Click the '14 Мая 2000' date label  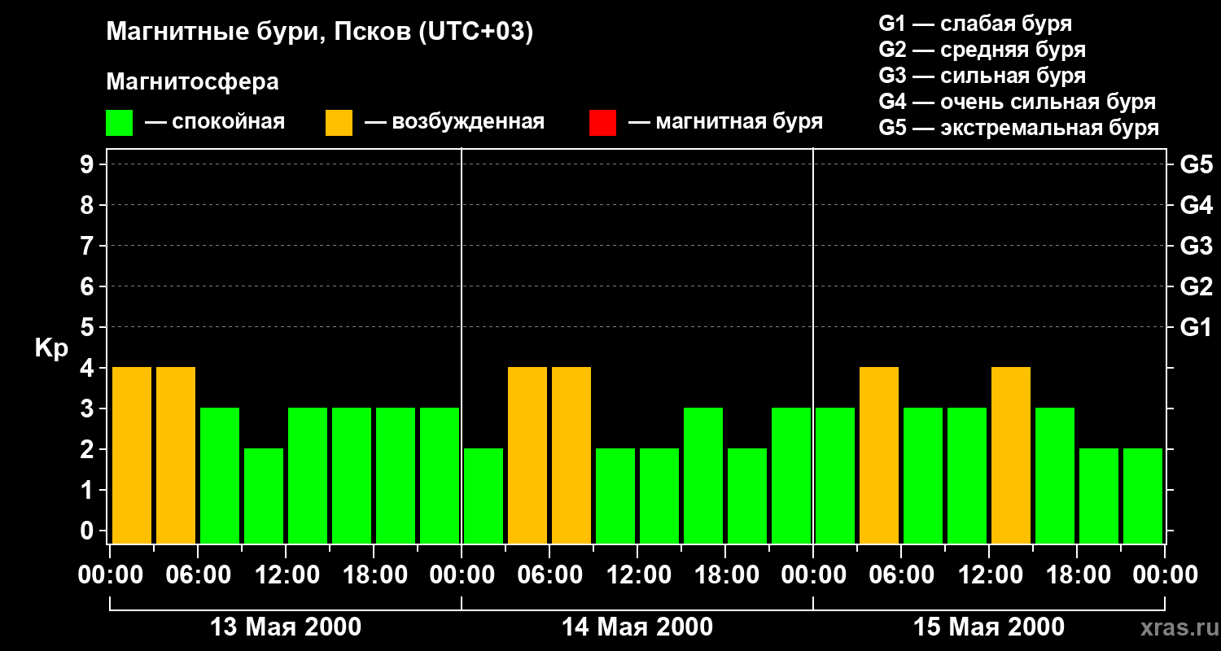[637, 627]
